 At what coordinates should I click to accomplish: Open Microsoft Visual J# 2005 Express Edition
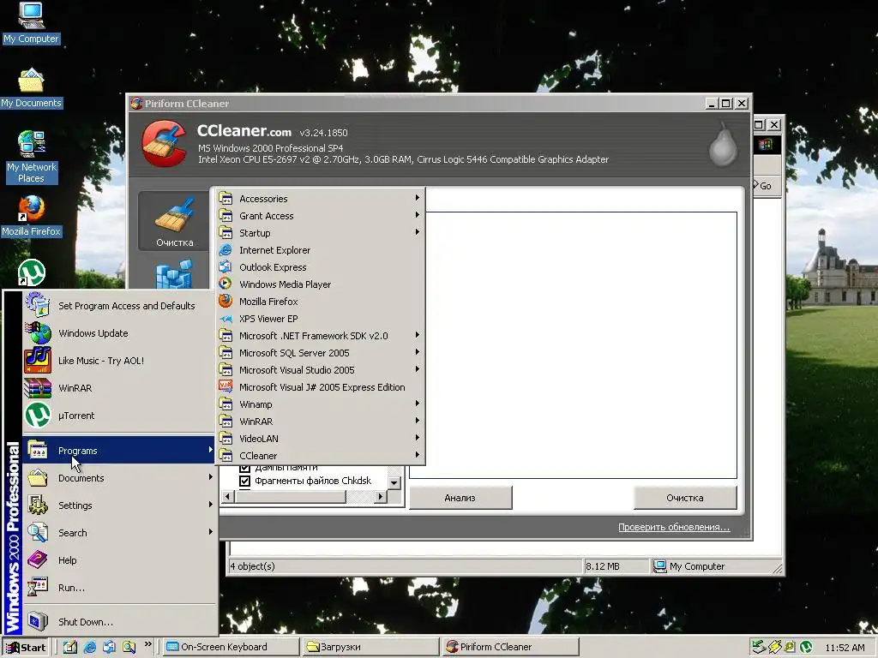pyautogui.click(x=320, y=387)
